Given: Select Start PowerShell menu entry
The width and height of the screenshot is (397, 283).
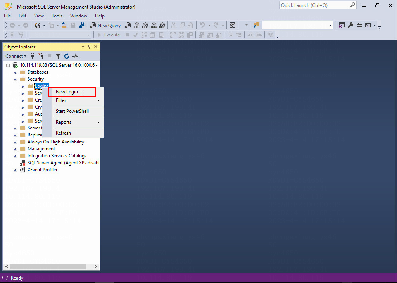Looking at the screenshot, I should click(72, 111).
